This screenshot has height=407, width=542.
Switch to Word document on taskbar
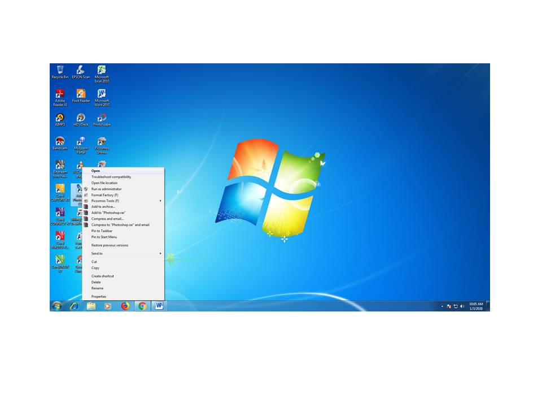pyautogui.click(x=159, y=306)
